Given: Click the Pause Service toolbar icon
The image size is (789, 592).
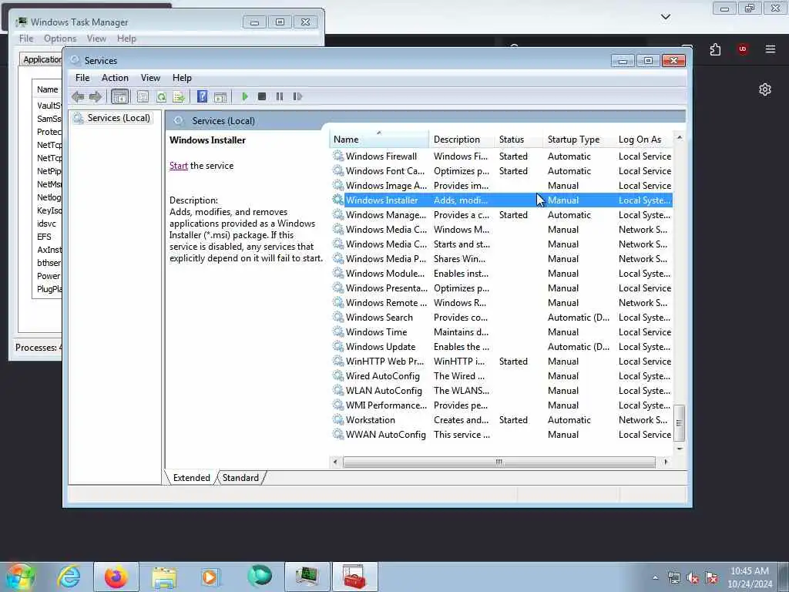Looking at the screenshot, I should 280,96.
